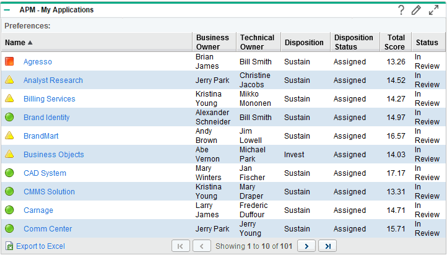
Task: Select the Comm Center row's Total Score cell
Action: 396,229
